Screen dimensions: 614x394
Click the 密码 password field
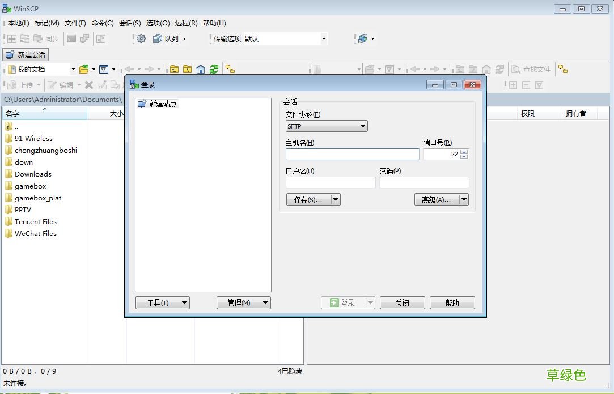(x=424, y=182)
